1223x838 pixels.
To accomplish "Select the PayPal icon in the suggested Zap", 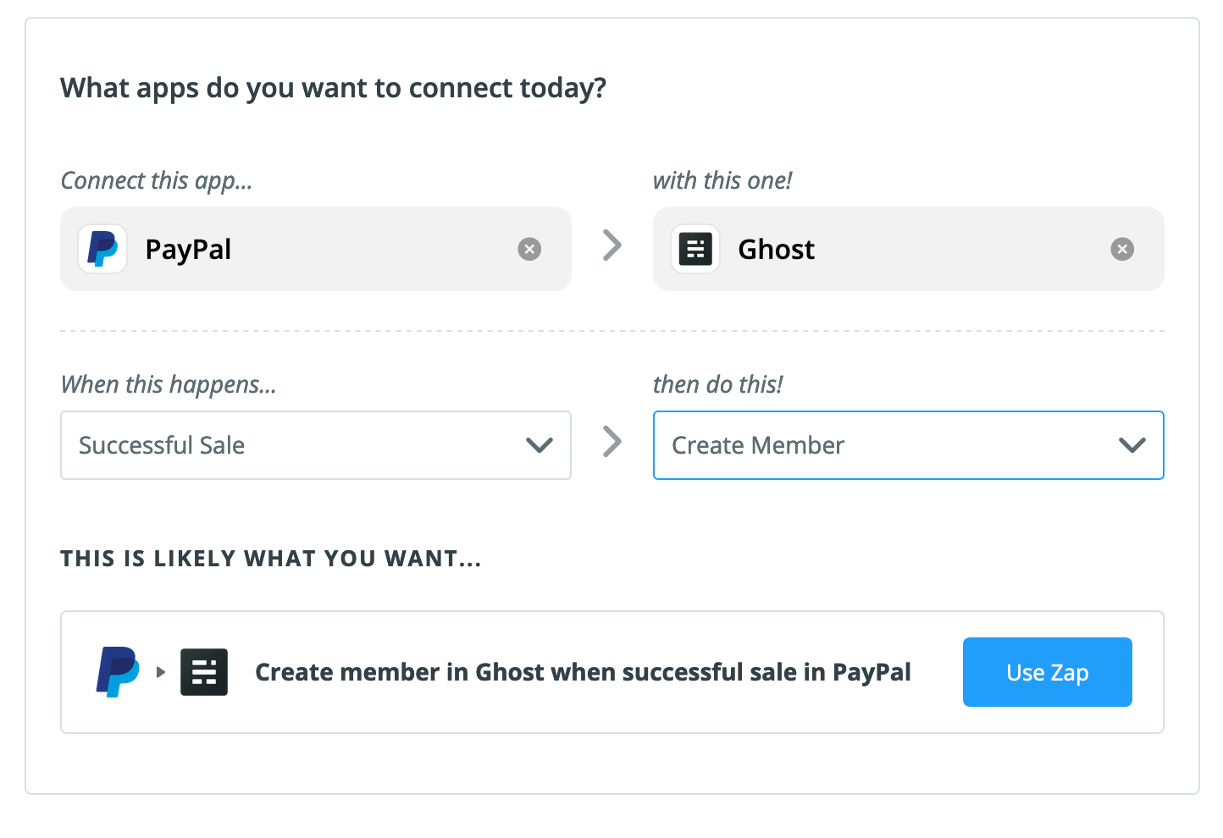I will click(x=119, y=671).
